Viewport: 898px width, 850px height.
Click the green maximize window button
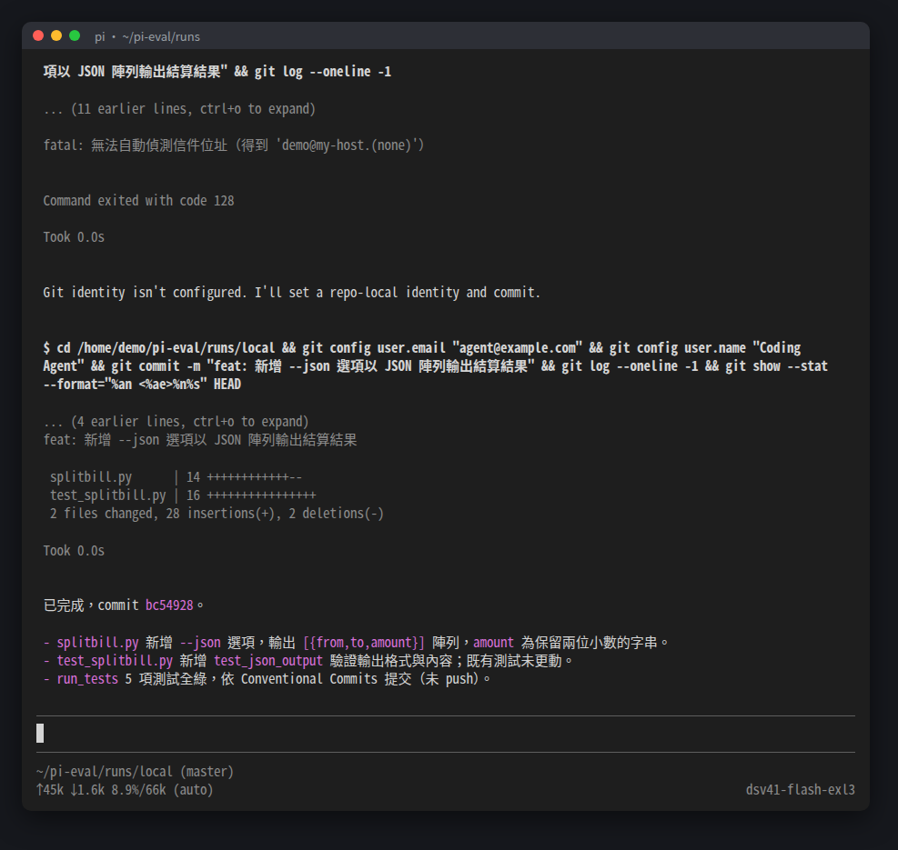tap(75, 36)
